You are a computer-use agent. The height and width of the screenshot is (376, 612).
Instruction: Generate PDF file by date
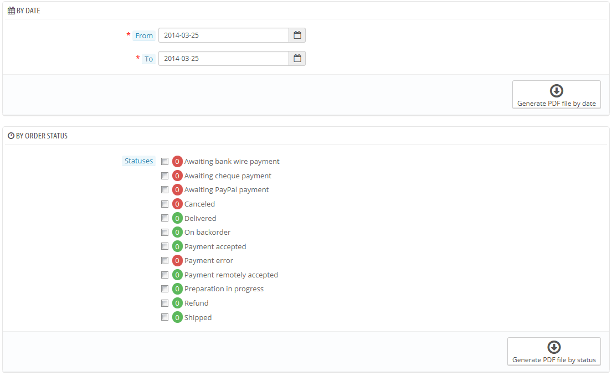pyautogui.click(x=556, y=95)
